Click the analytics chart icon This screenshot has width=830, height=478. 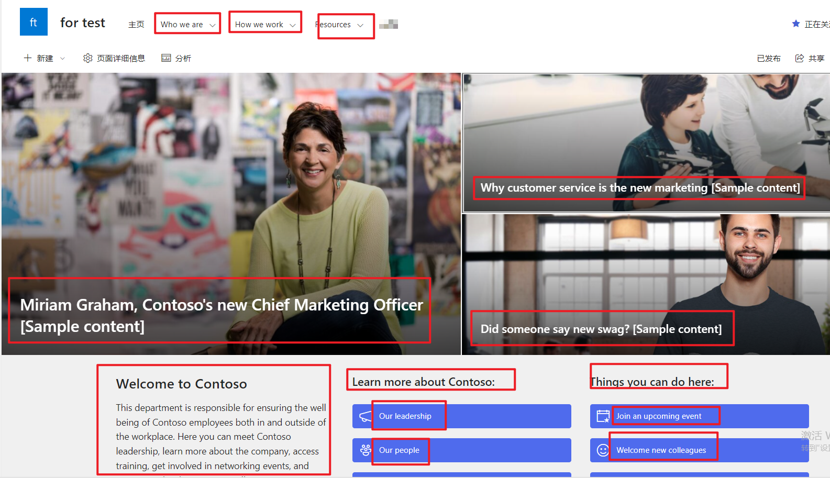[166, 58]
